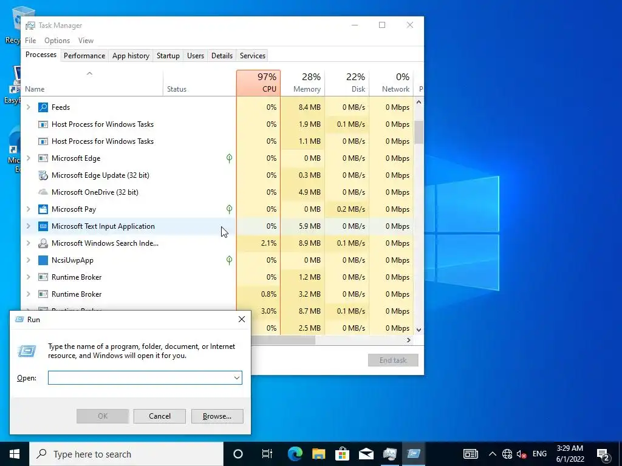Expand the Feeds process group

(28, 107)
